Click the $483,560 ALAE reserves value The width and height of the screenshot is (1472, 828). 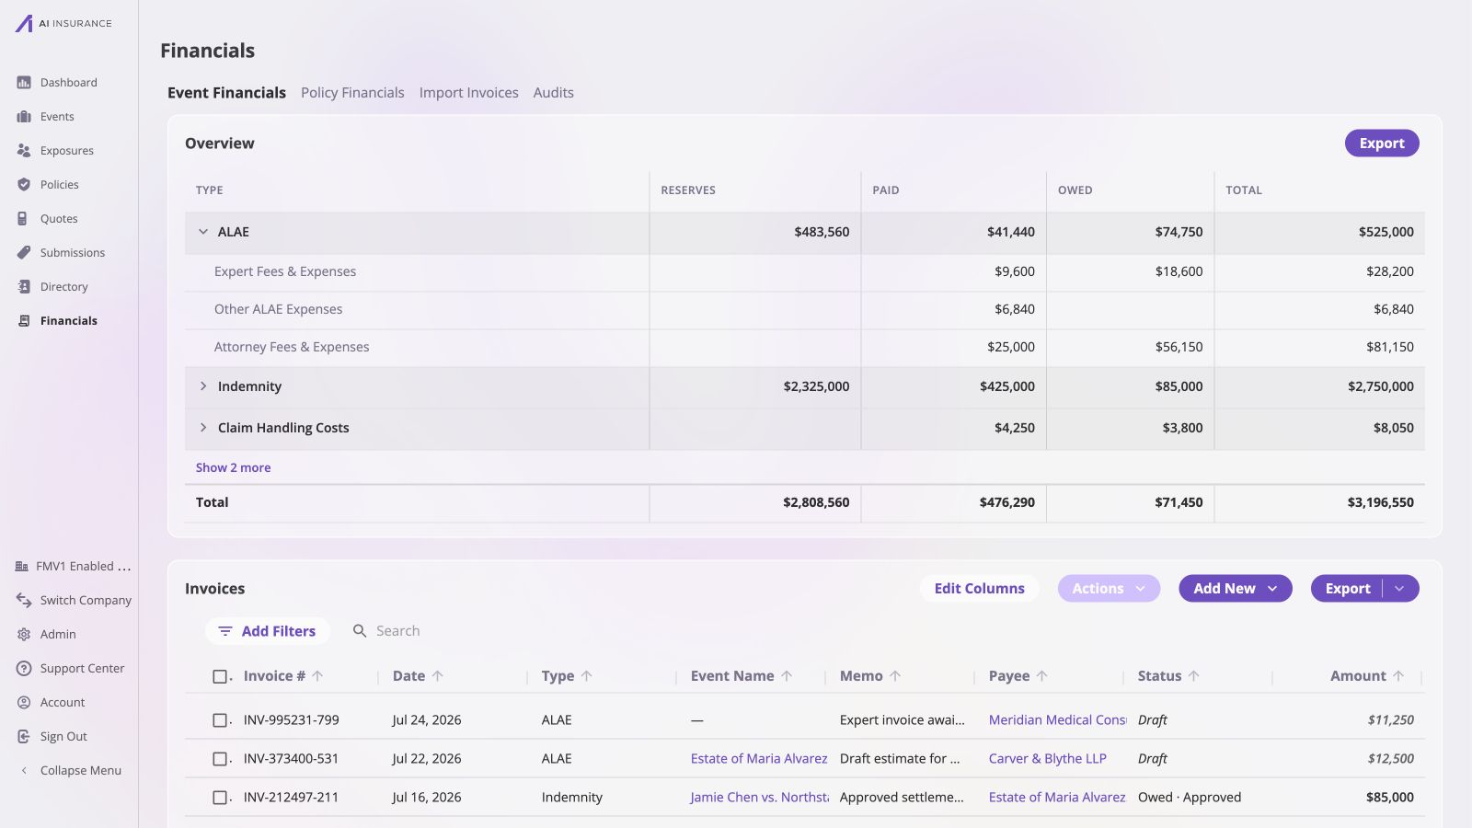822,232
